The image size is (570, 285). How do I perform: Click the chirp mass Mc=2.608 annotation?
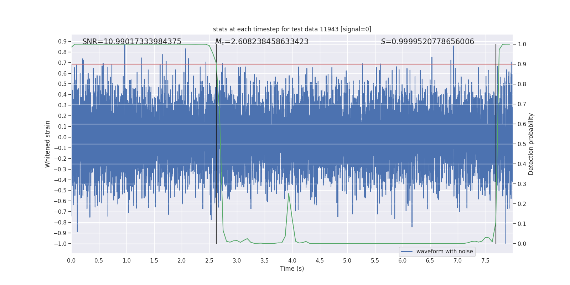(x=262, y=42)
